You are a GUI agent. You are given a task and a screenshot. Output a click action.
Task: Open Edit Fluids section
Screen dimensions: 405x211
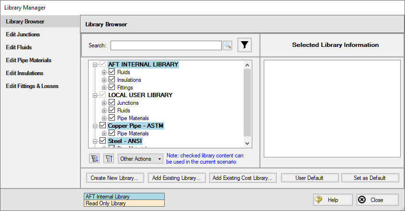pyautogui.click(x=19, y=47)
